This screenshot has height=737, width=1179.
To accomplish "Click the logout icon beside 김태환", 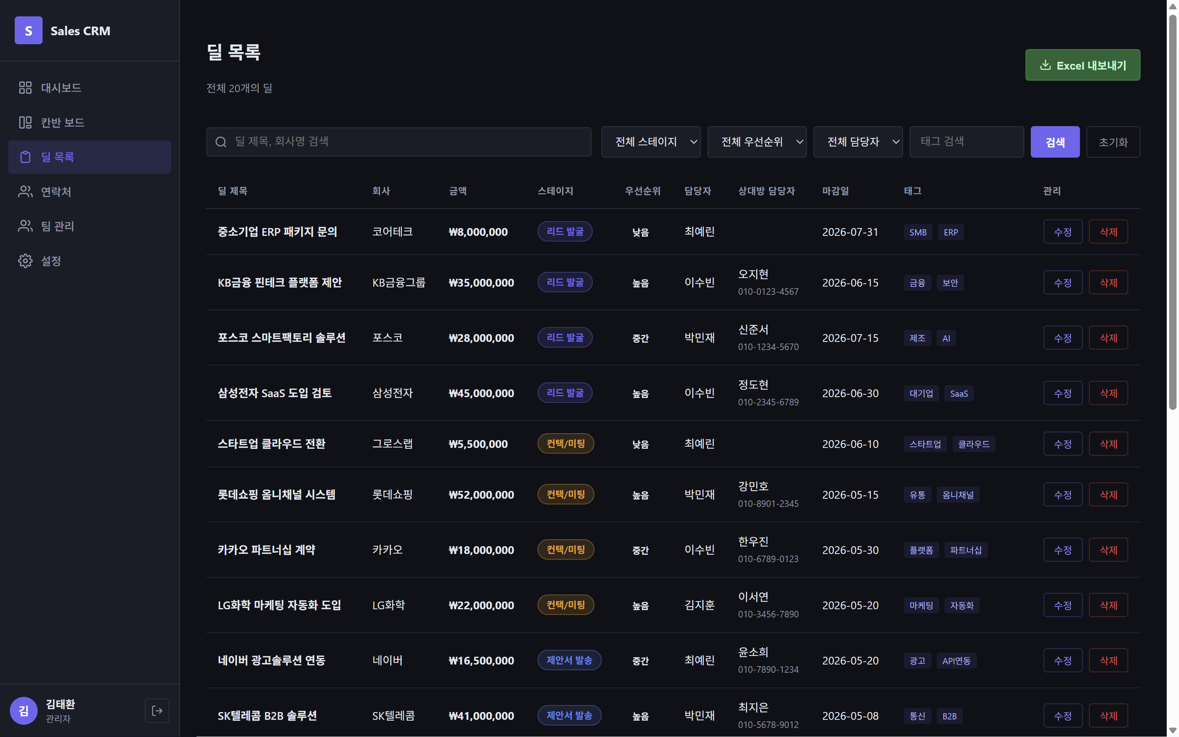I will click(x=157, y=711).
